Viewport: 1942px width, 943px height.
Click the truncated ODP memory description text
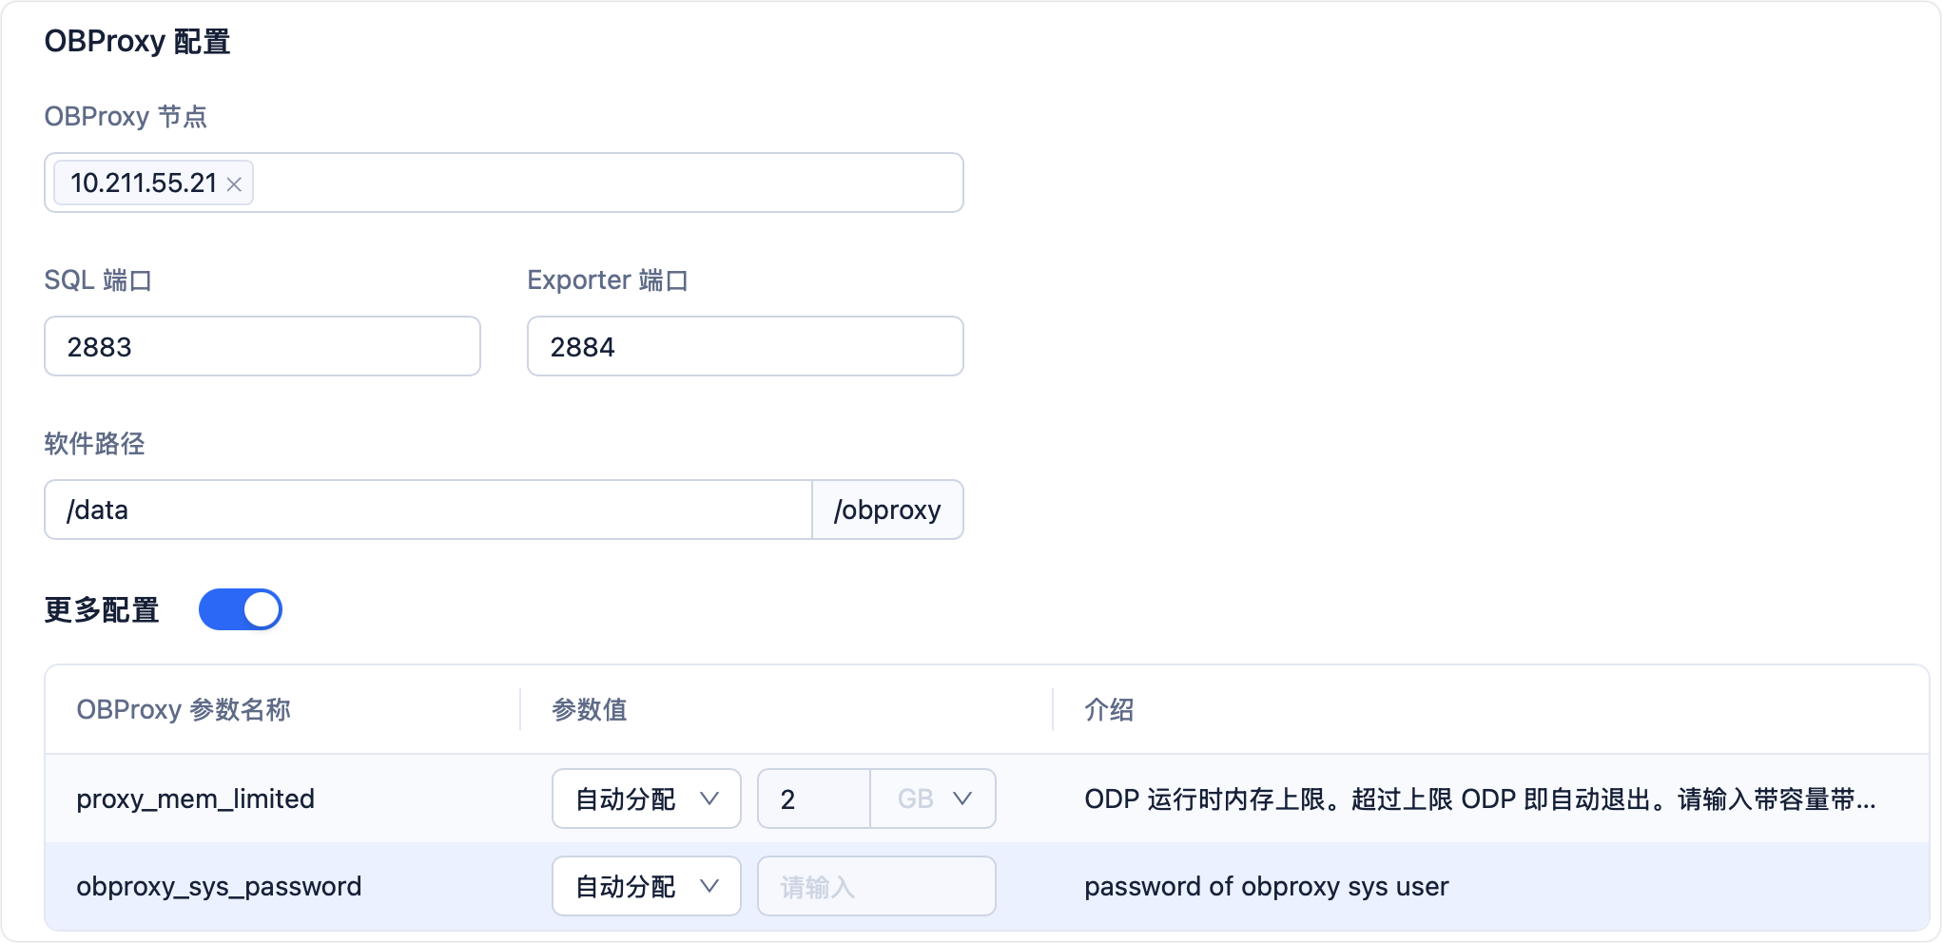click(1479, 799)
